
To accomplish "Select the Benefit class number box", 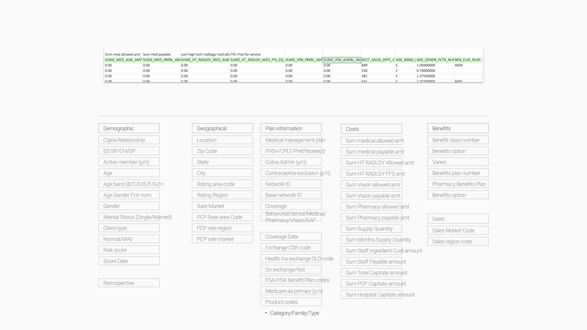I will click(x=458, y=140).
